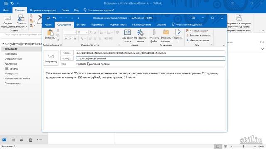This screenshot has width=266, height=149.
Task: Click Create Item in main Outlook window
Action: coord(21,22)
